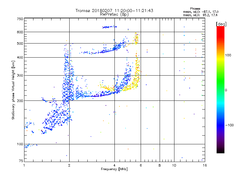Viewport: 241px width, 180px height.
Task: Click the 'Frequency [MHz]' axis title
Action: tap(114, 169)
